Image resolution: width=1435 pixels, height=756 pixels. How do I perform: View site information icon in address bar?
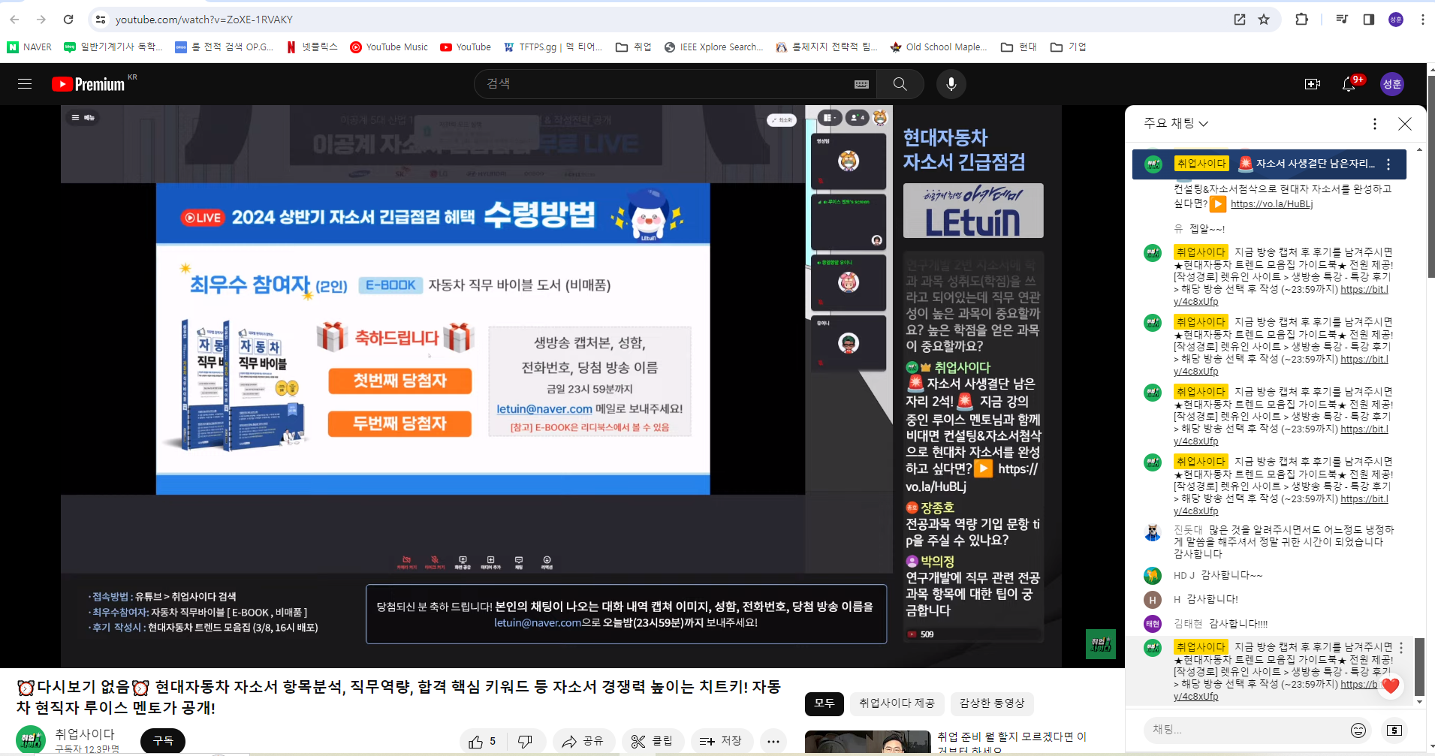point(101,20)
